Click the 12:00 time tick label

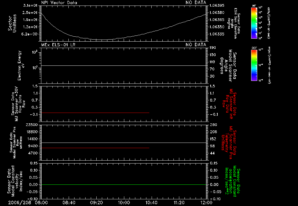tap(206, 203)
